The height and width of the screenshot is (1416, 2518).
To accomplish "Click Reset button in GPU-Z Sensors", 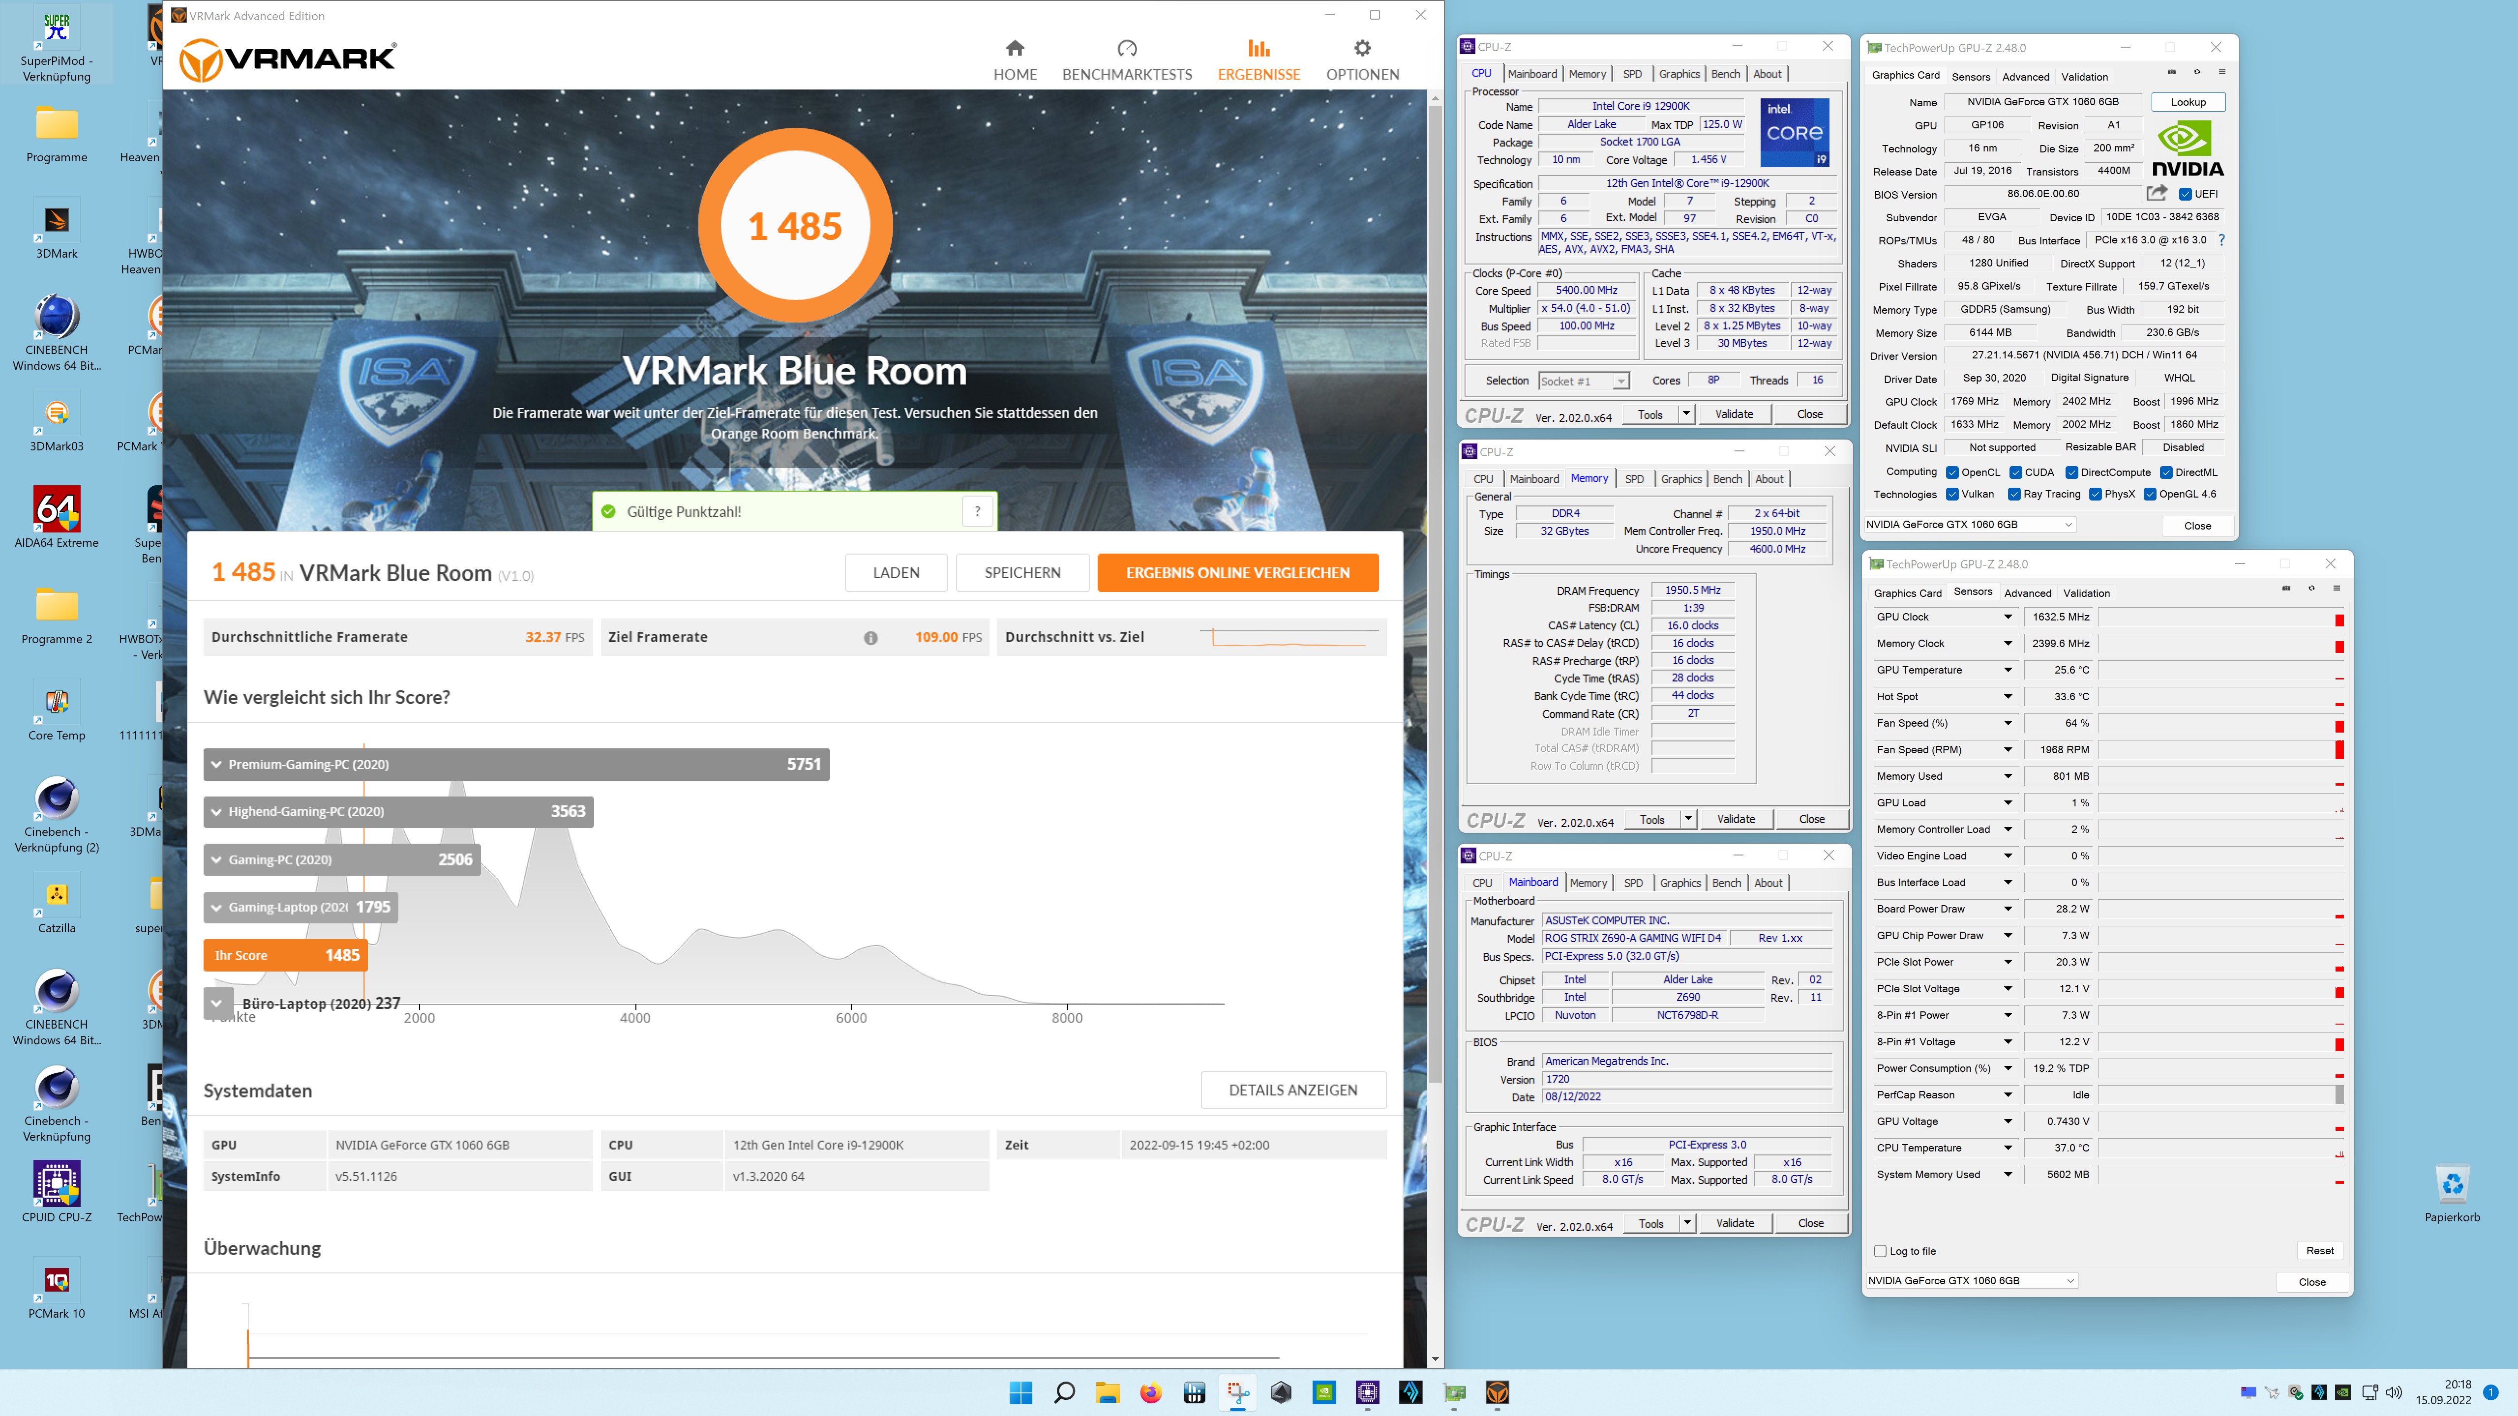I will (x=2320, y=1251).
